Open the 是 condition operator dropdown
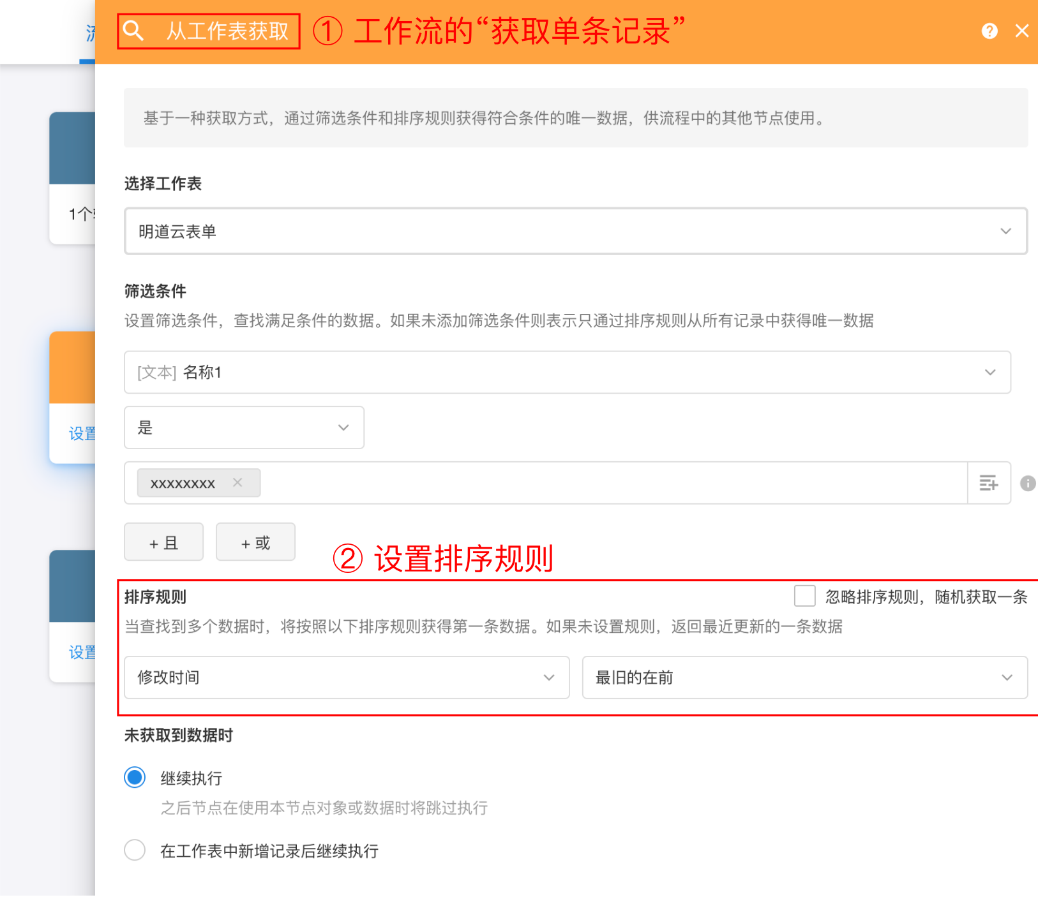The height and width of the screenshot is (897, 1038). coord(244,427)
